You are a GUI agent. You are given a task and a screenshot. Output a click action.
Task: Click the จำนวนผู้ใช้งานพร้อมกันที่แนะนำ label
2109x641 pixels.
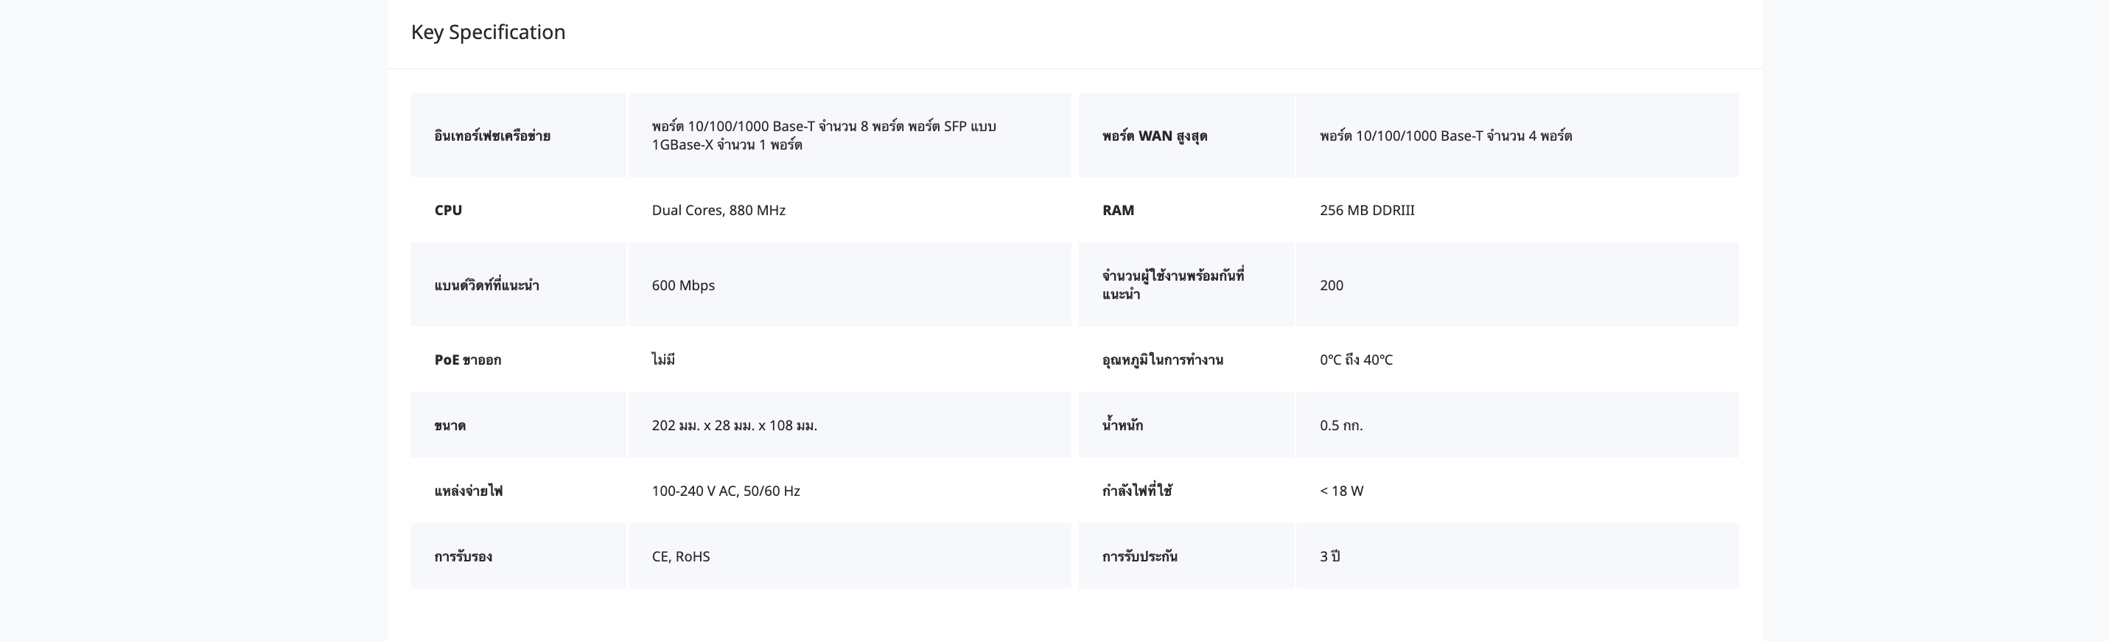click(1172, 285)
